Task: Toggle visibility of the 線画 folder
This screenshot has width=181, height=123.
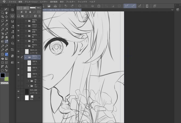Action: pyautogui.click(x=18, y=21)
